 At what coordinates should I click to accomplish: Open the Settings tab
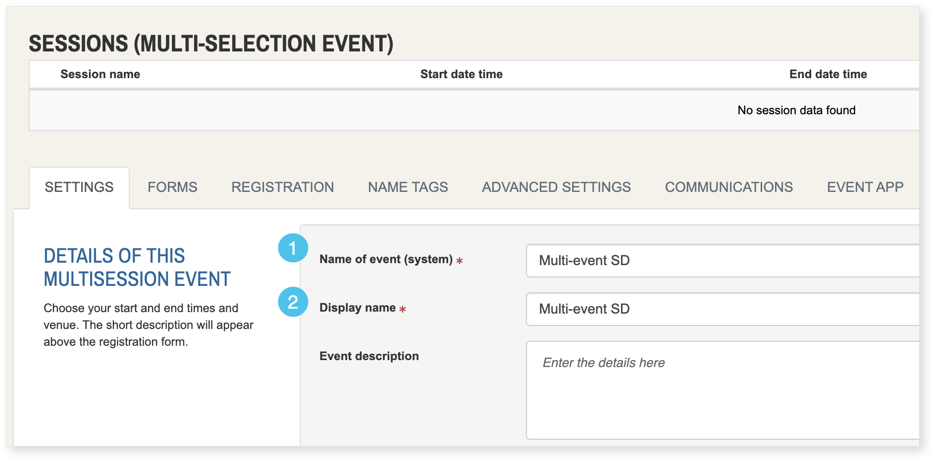tap(79, 187)
